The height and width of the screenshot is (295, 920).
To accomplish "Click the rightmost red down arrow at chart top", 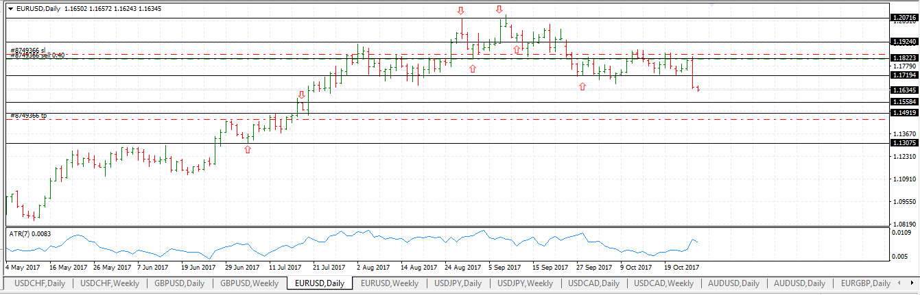I will tap(499, 10).
